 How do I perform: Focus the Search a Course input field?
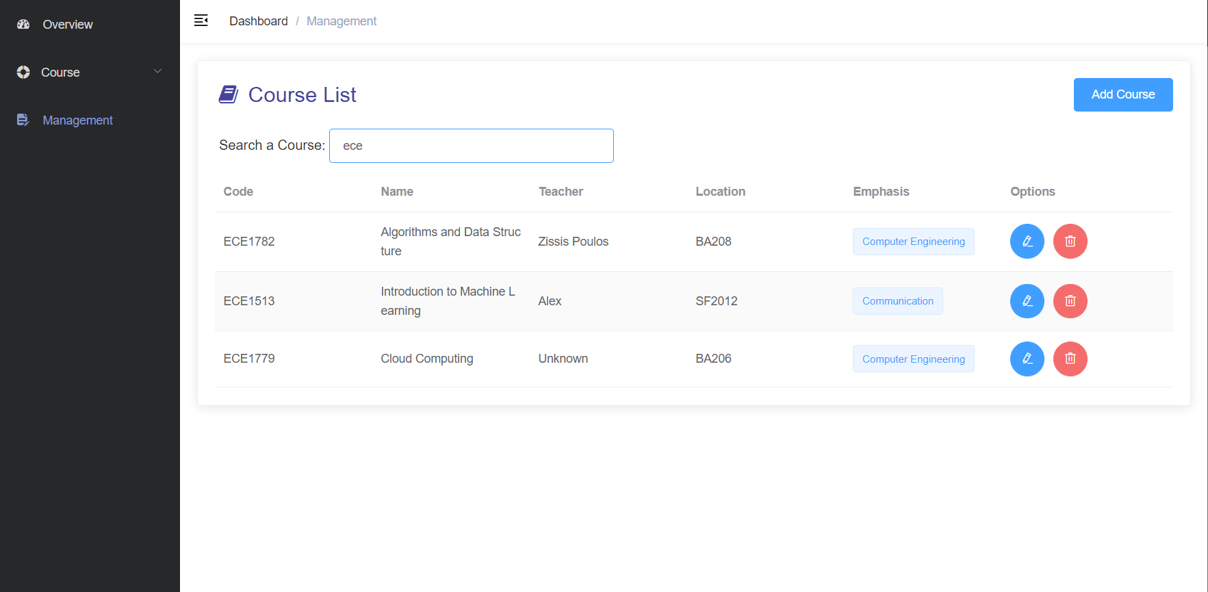click(x=472, y=146)
